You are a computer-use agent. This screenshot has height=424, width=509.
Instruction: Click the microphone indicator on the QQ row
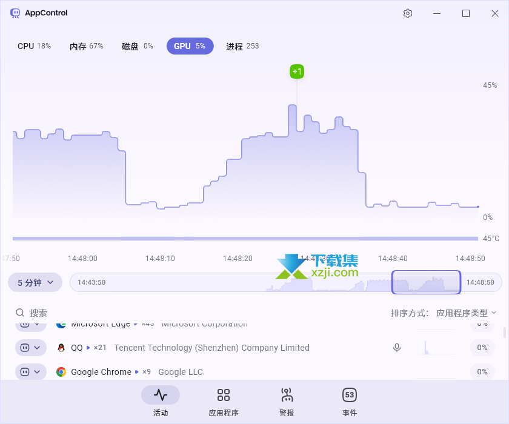click(397, 348)
